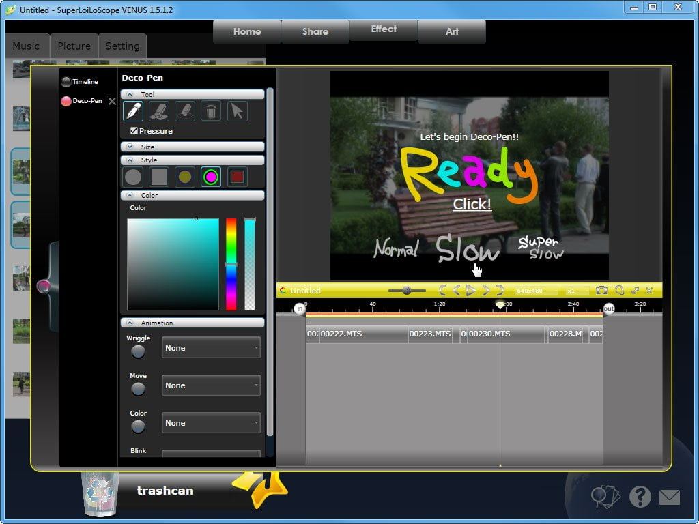Switch to the Setting tab

click(123, 46)
